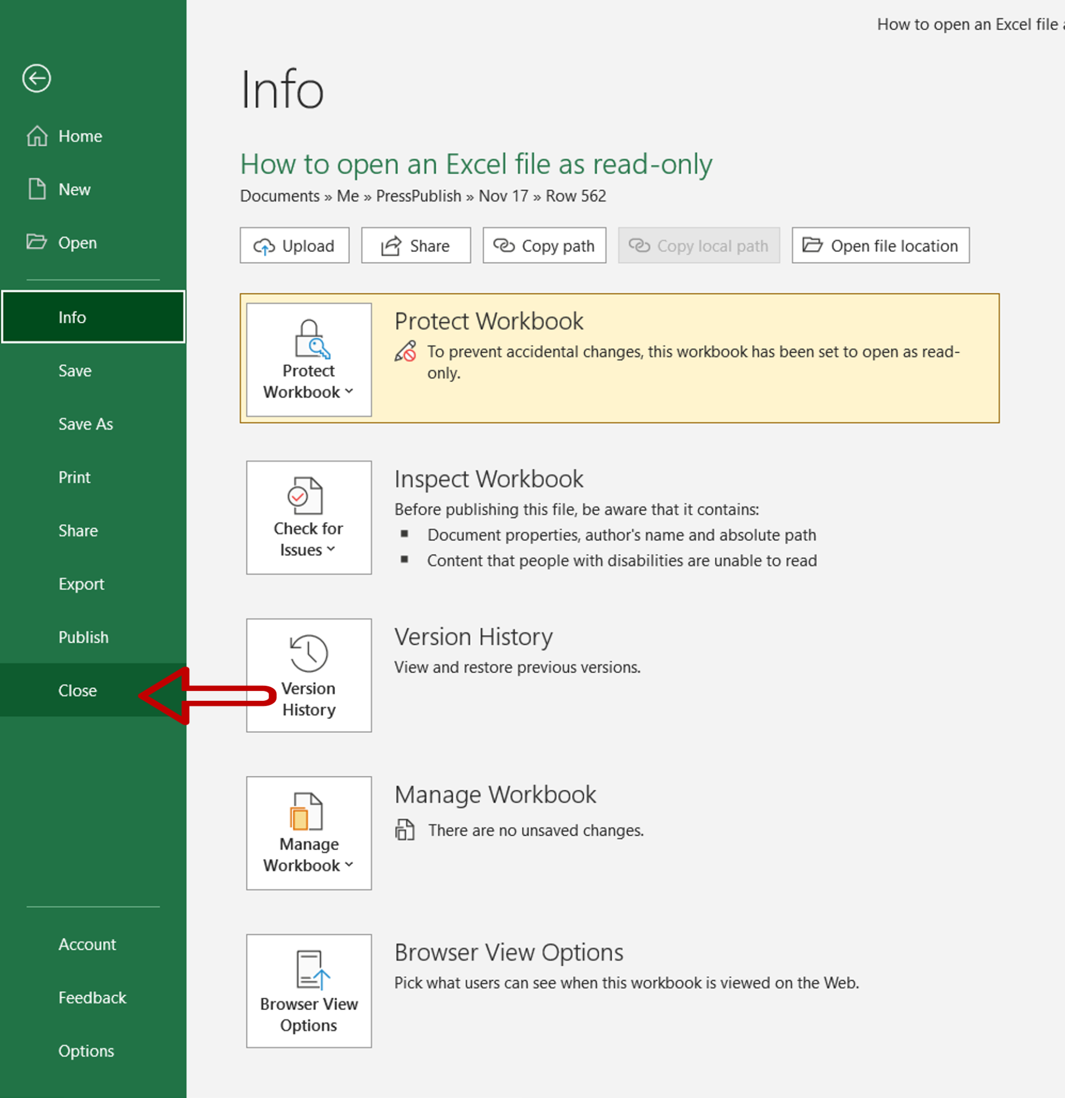Open the Options dialog
1065x1098 pixels.
86,1051
